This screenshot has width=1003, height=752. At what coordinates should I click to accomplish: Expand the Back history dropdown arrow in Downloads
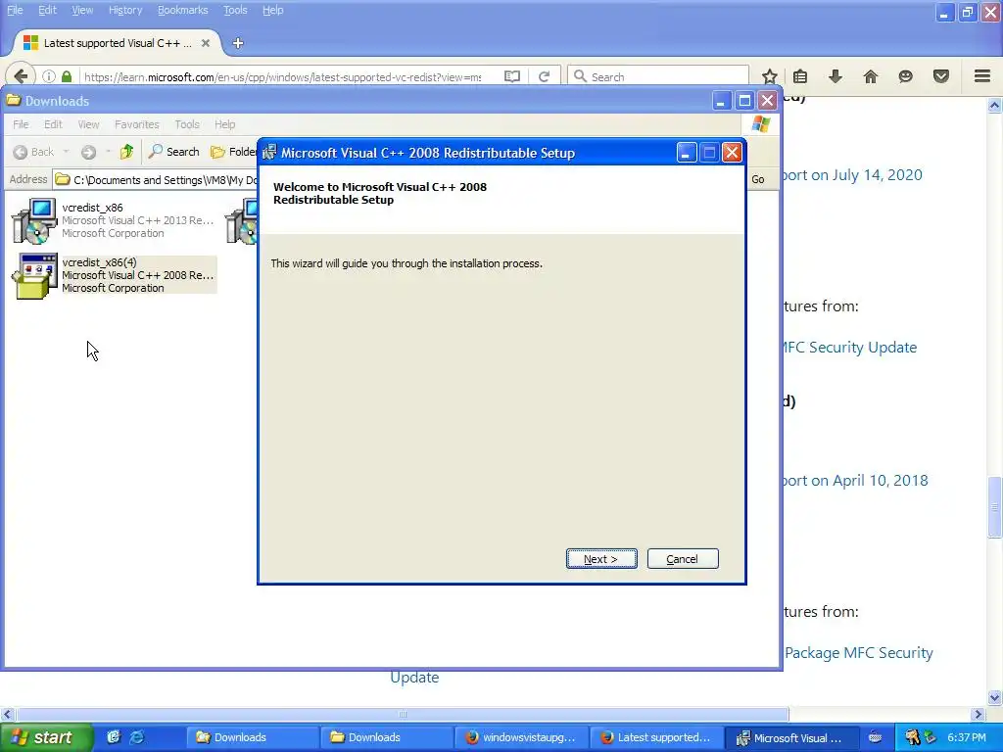pos(66,152)
